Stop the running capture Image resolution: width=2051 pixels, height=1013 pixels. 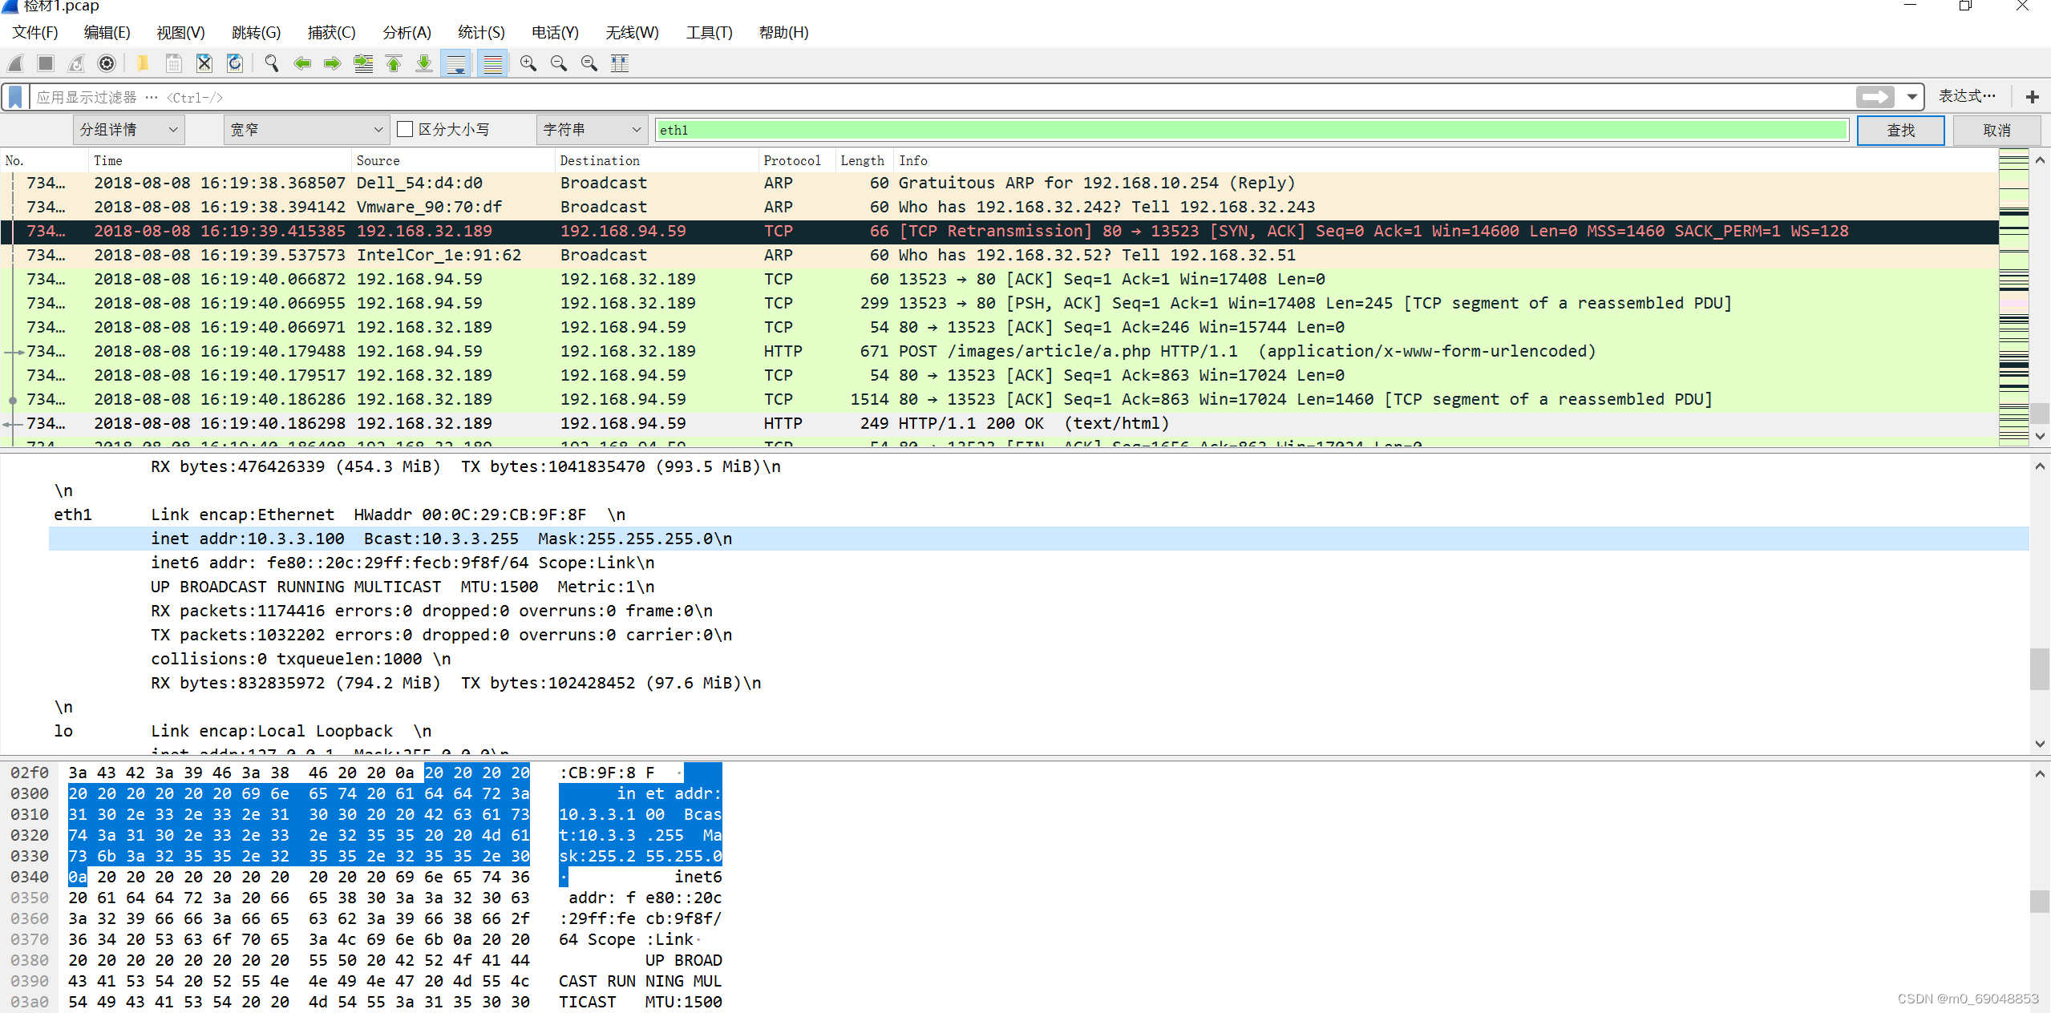(x=46, y=63)
